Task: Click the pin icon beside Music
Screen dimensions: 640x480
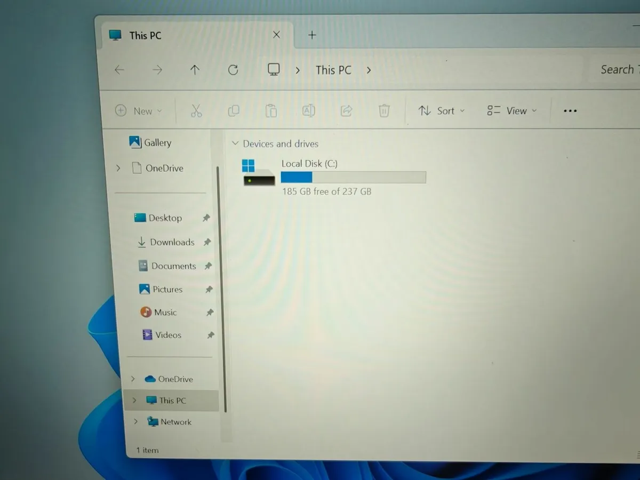Action: pyautogui.click(x=210, y=313)
